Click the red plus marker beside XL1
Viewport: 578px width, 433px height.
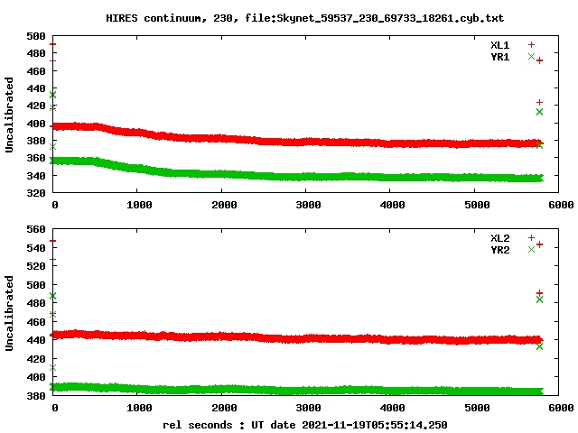click(x=531, y=45)
